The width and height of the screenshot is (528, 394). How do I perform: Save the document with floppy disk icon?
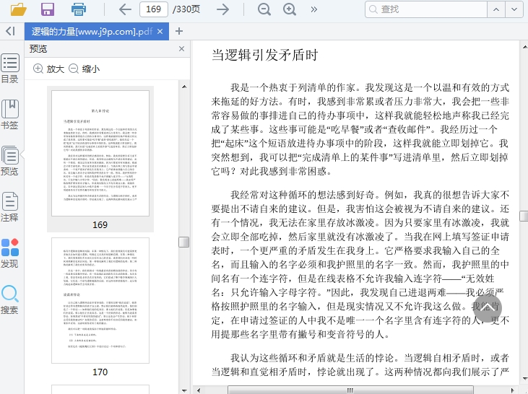(48, 9)
